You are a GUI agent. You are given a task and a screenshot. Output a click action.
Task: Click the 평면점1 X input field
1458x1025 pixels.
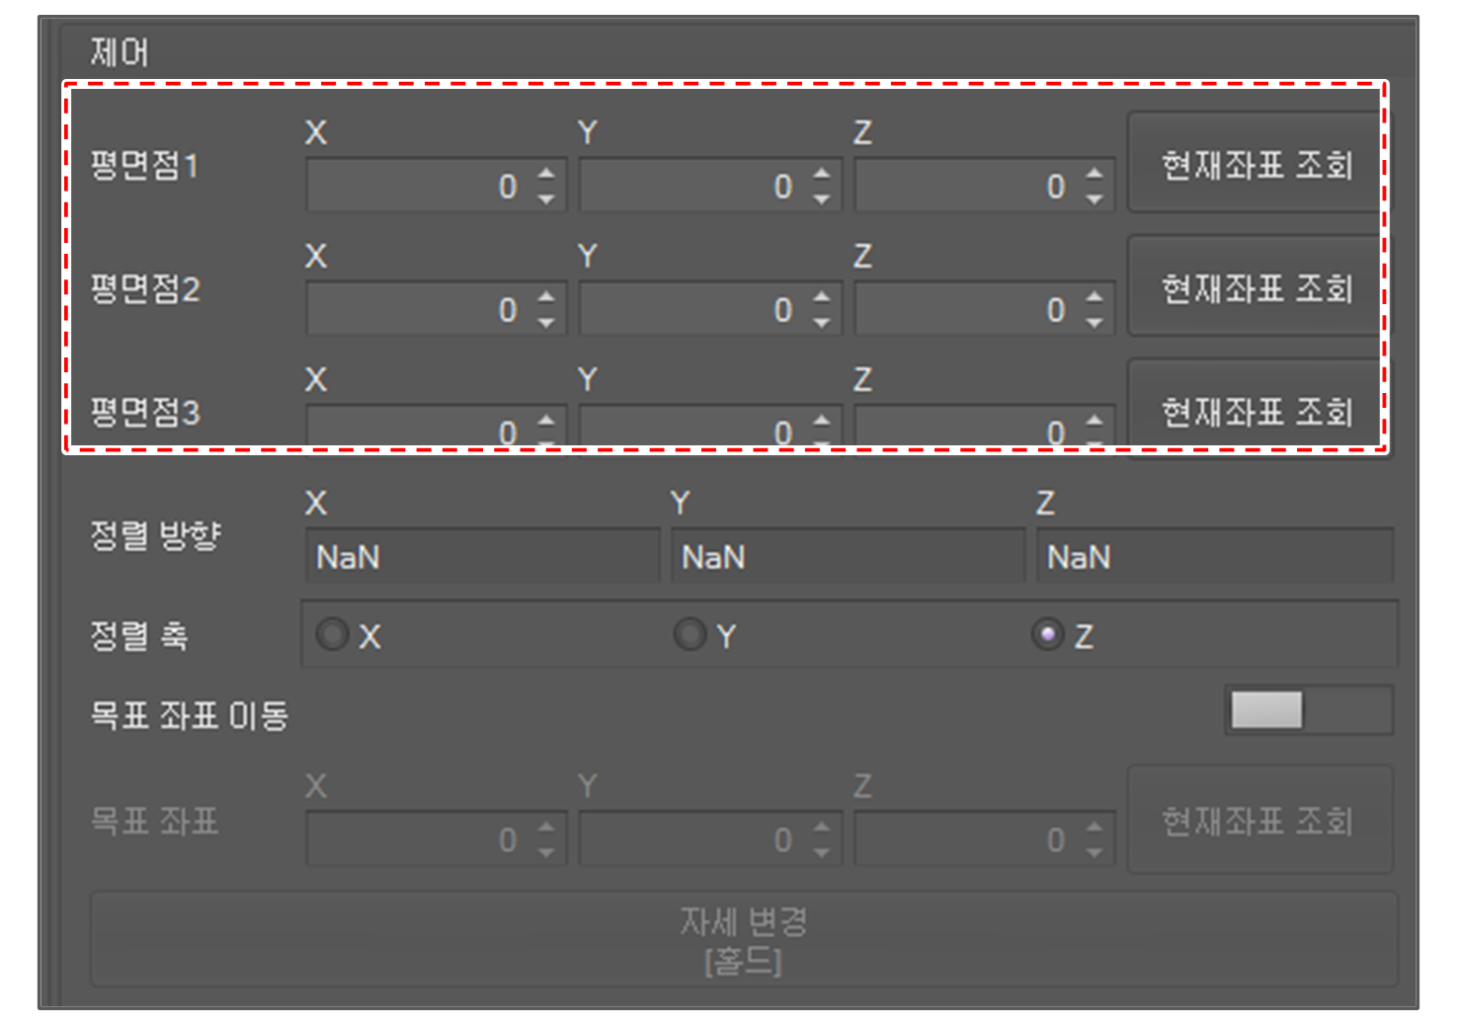415,186
